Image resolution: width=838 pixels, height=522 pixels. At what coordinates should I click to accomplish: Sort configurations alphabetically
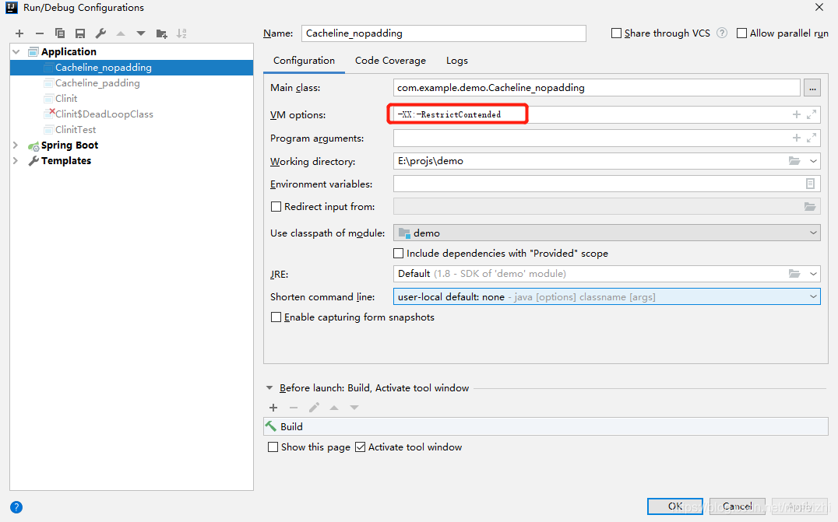181,33
